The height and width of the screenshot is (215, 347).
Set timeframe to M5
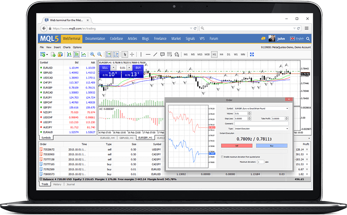[x=193, y=54]
